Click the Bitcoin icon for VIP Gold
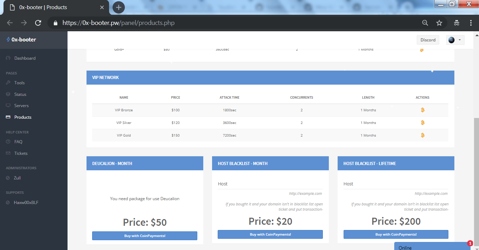This screenshot has width=479, height=250. (x=422, y=136)
